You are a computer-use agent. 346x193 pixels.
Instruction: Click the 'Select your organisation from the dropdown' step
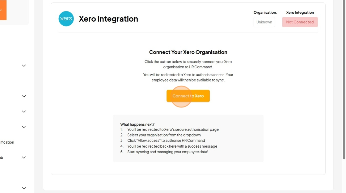tap(164, 135)
